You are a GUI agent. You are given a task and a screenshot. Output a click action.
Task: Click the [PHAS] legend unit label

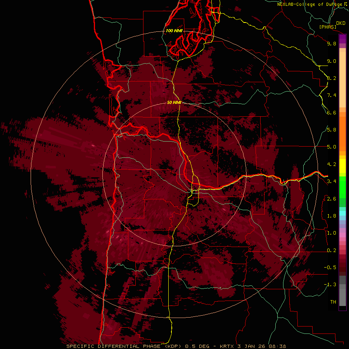[x=328, y=27]
